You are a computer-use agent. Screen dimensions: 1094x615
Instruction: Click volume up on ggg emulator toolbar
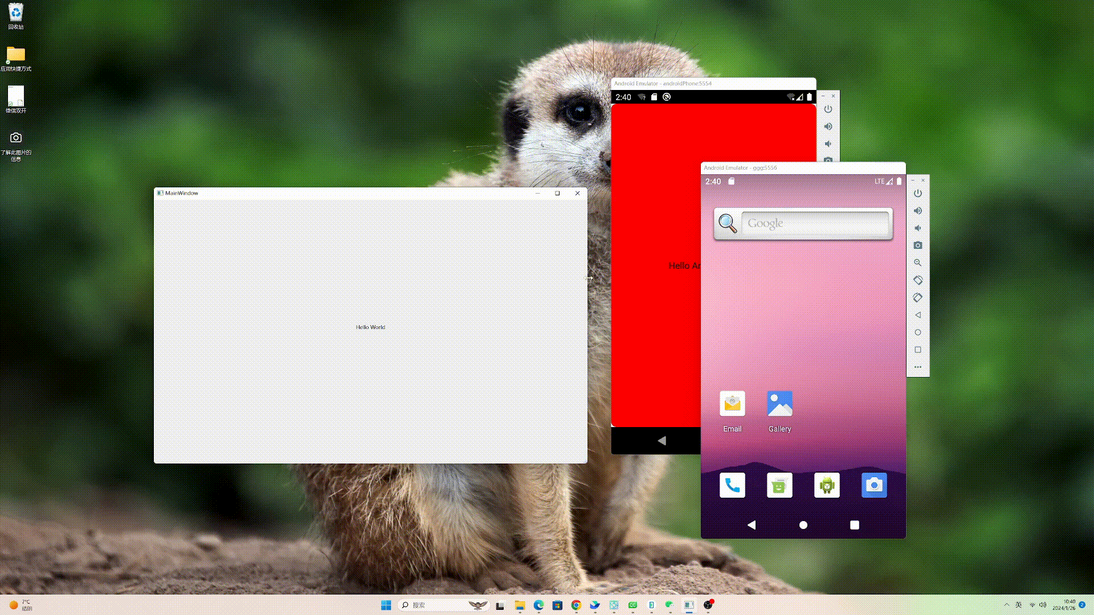click(917, 211)
